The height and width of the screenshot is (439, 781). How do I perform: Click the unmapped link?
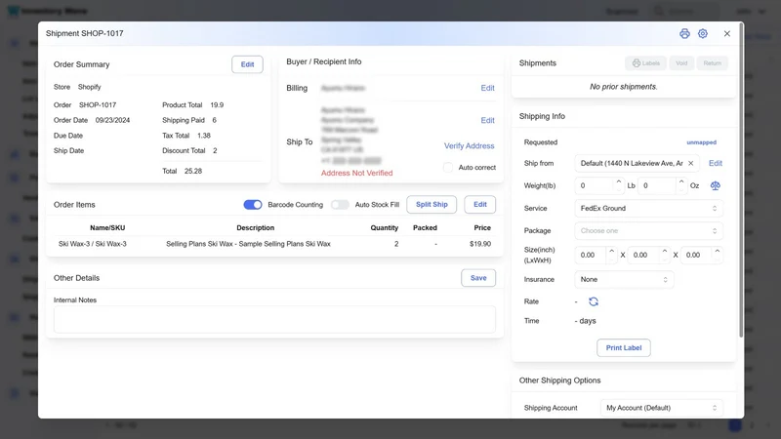(701, 142)
